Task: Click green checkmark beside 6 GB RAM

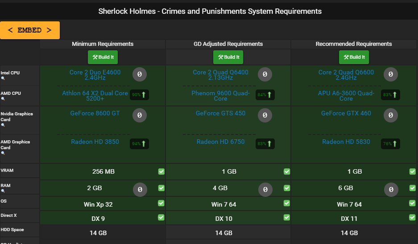Action: [x=412, y=188]
